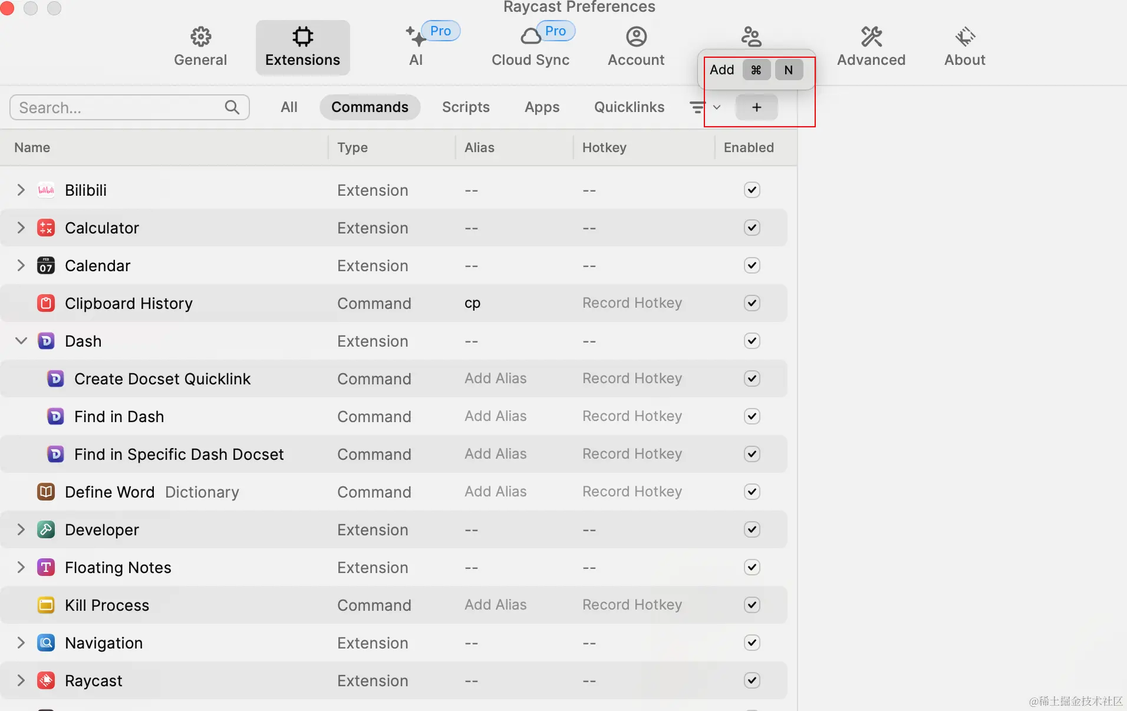Click the red Calculator icon

46,228
